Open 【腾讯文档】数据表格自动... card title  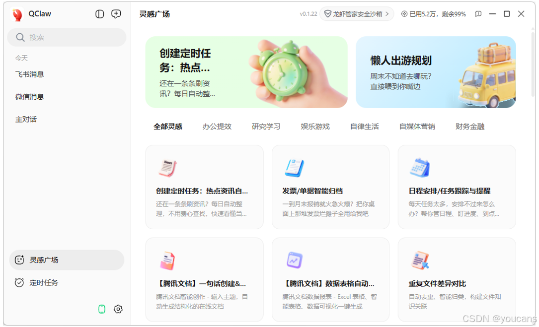(x=329, y=284)
